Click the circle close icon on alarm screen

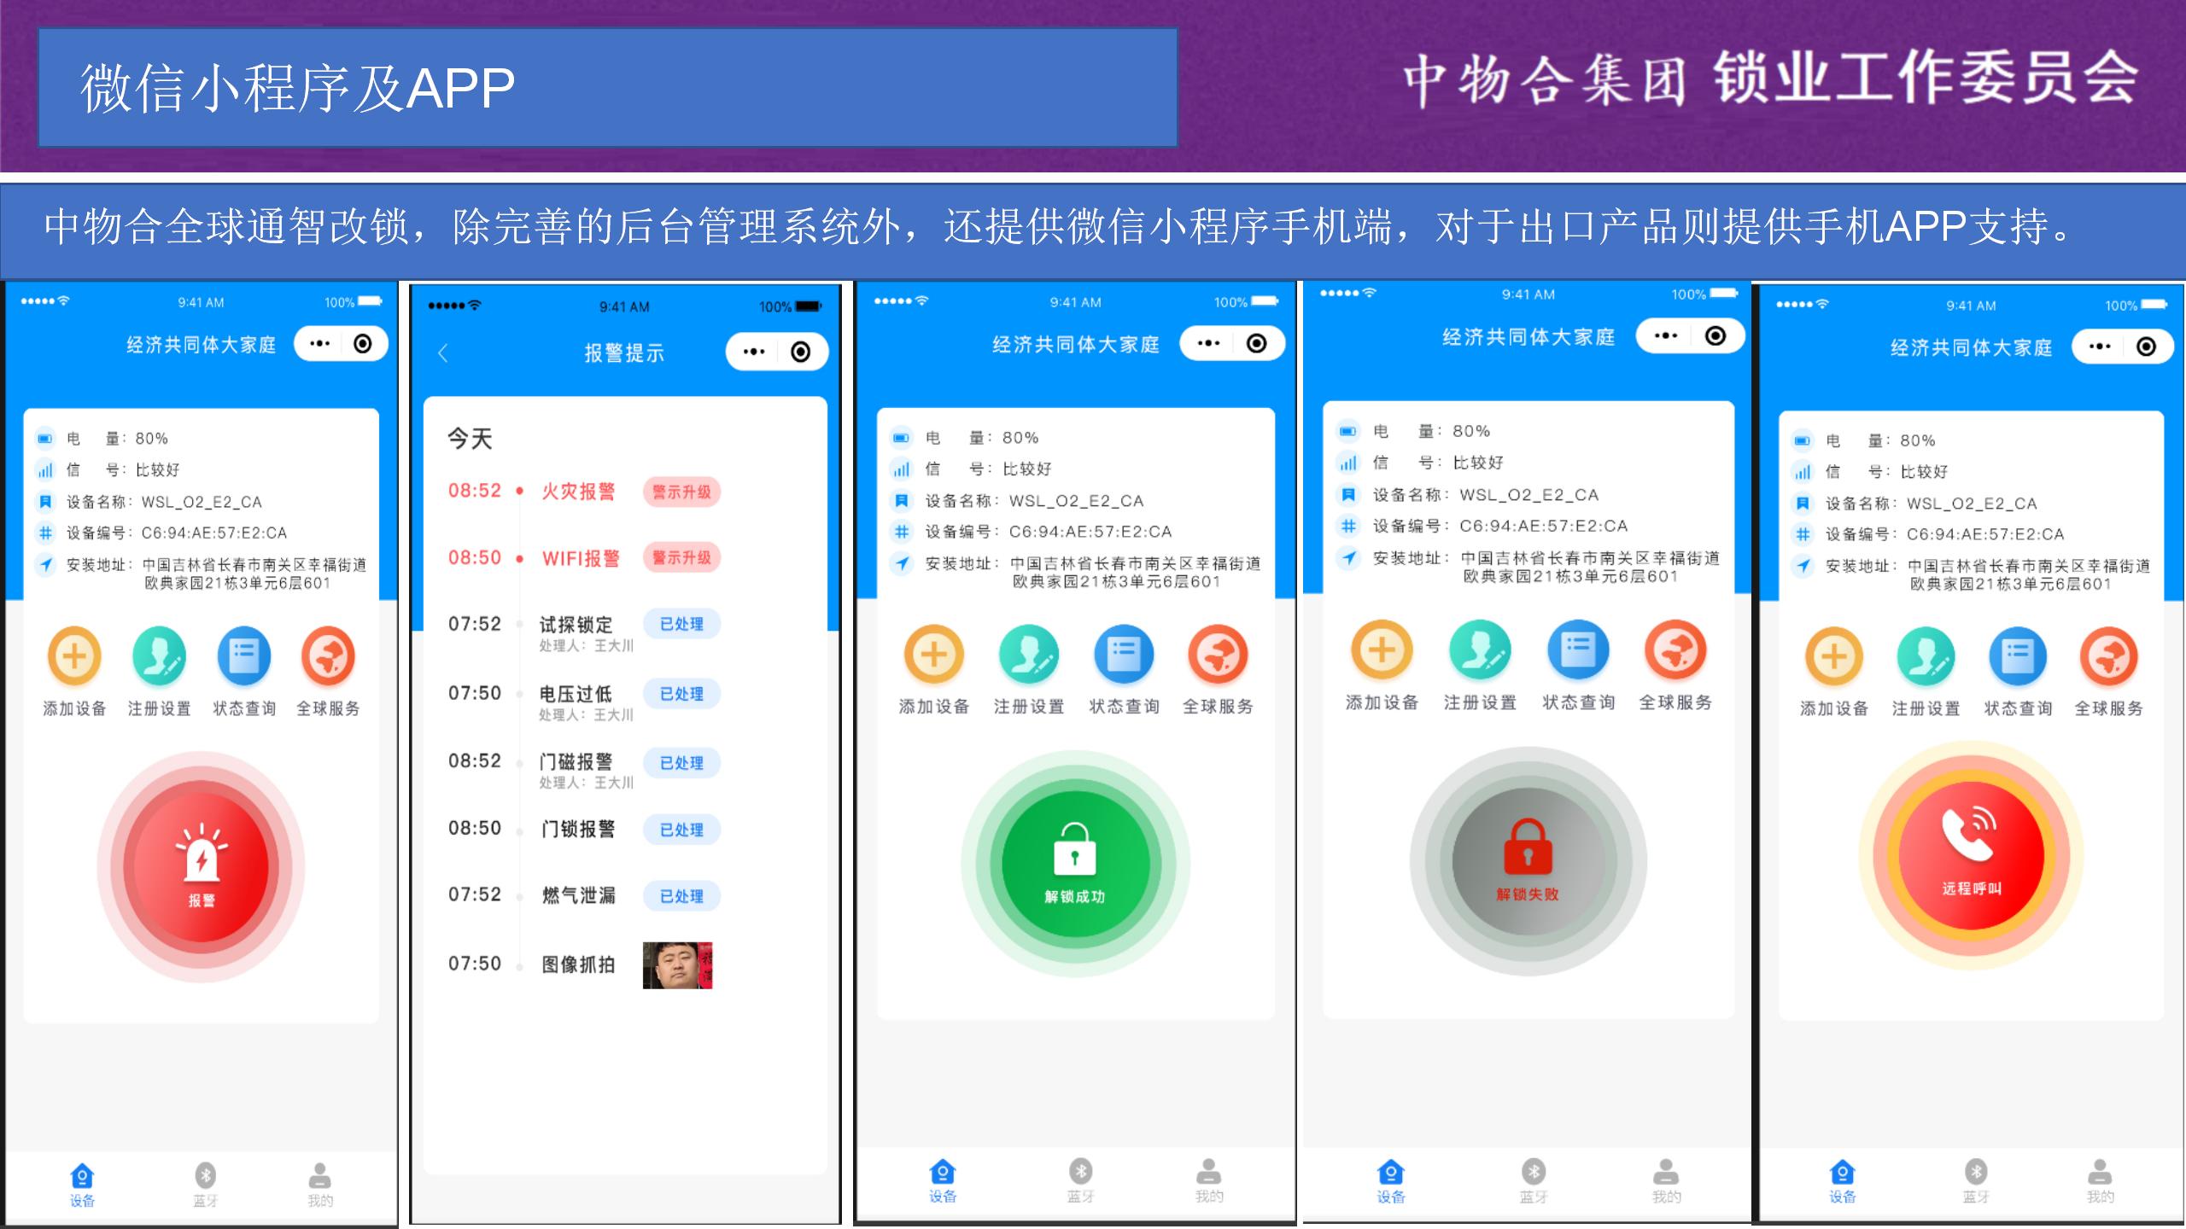pyautogui.click(x=363, y=343)
